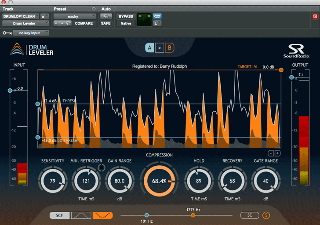This screenshot has width=320, height=225.
Task: Toggle the SCF sidechain filter button
Action: point(60,215)
